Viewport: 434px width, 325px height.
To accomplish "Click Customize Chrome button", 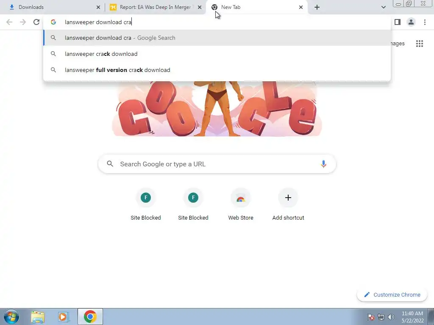I will 392,295.
